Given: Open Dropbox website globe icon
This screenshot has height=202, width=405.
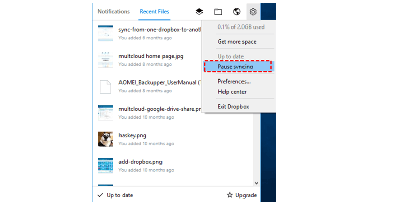Looking at the screenshot, I should (x=237, y=12).
